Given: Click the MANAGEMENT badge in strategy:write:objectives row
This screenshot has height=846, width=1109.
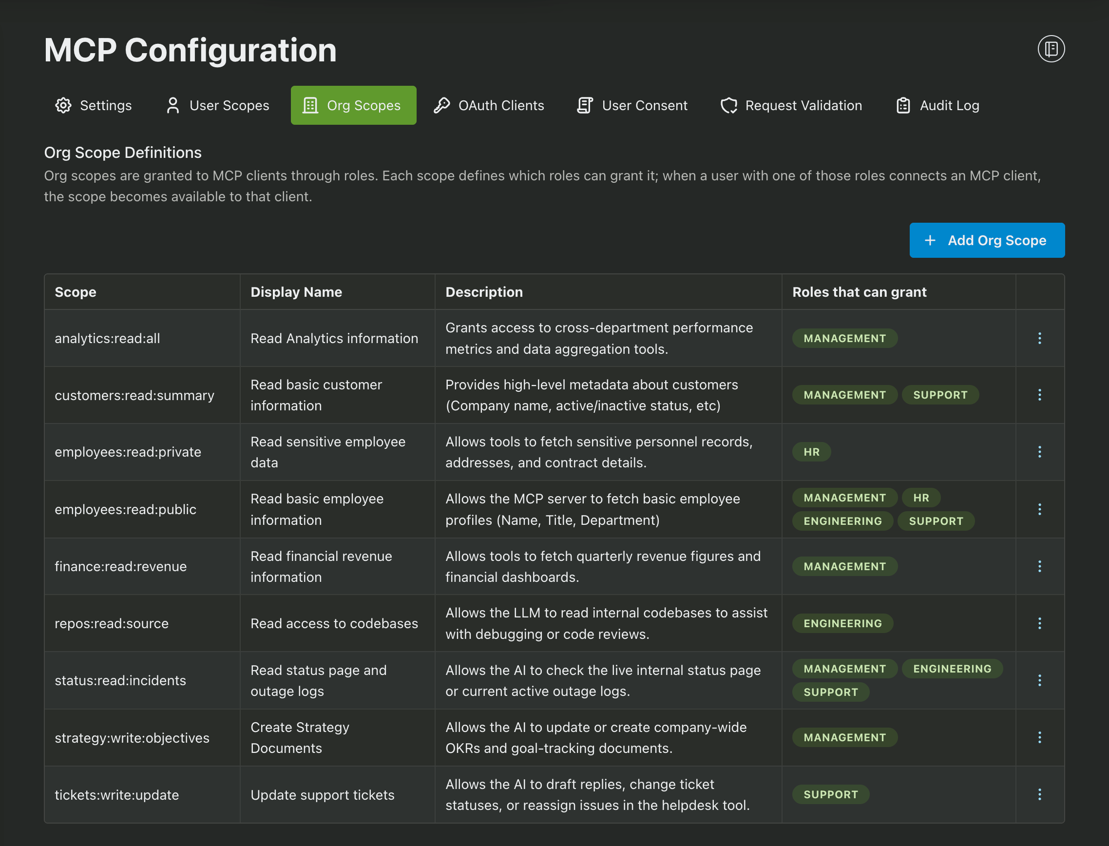Looking at the screenshot, I should pos(844,737).
